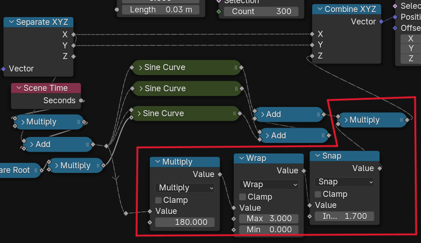Click the 180.000 value field in Multiply
This screenshot has width=421, height=243.
click(185, 222)
